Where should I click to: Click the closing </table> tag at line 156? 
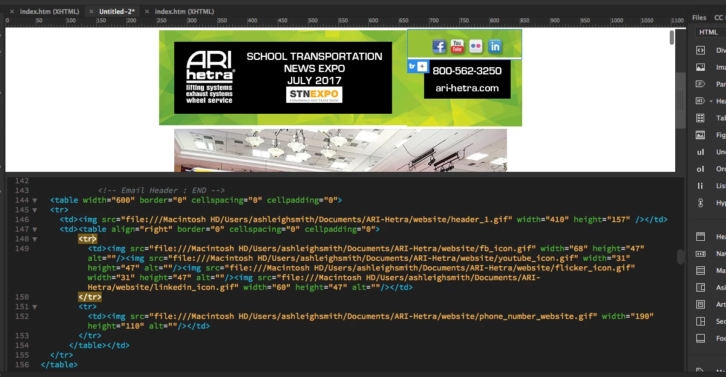tap(59, 365)
